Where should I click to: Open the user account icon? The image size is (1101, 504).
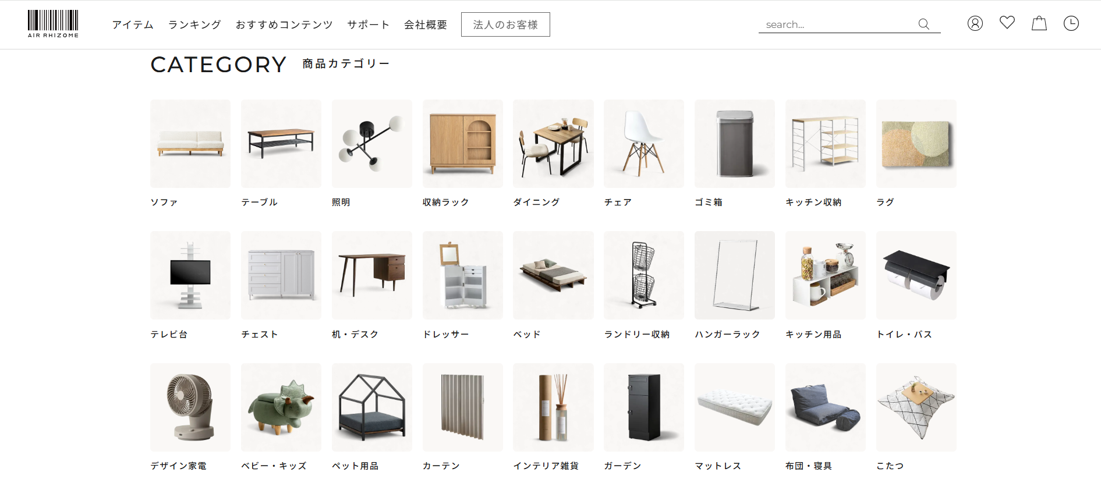(x=975, y=23)
